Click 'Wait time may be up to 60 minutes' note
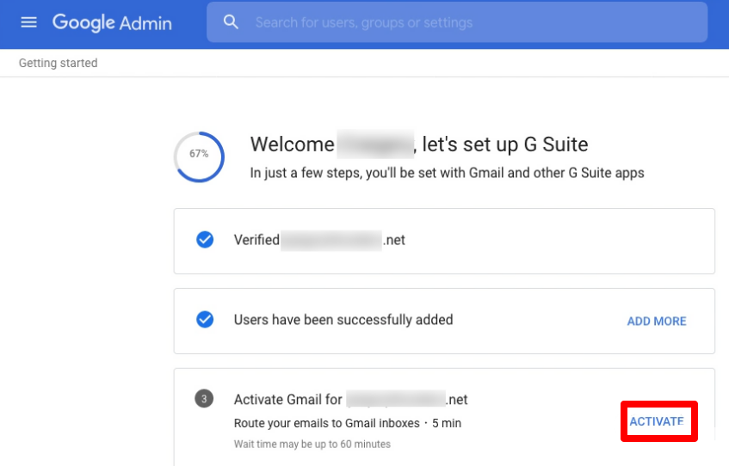 tap(312, 445)
